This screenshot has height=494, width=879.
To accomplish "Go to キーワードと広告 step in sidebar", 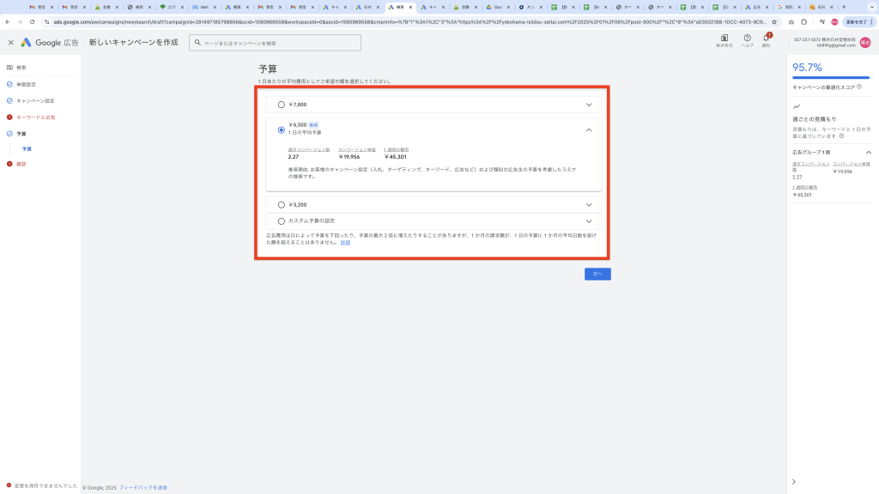I will point(35,117).
